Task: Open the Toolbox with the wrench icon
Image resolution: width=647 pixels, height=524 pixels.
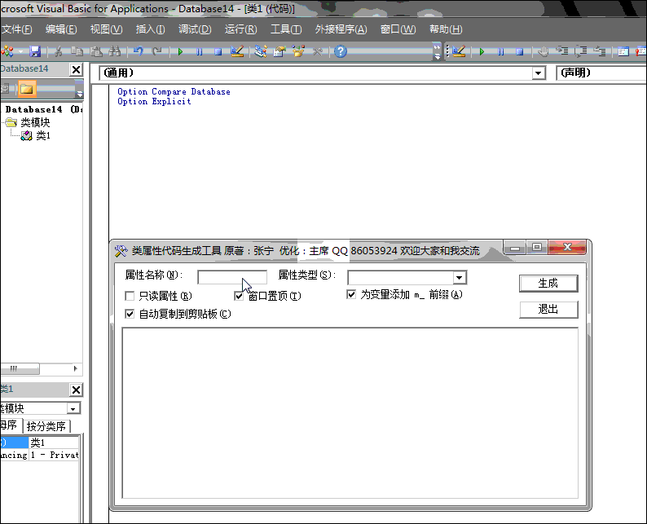Action: coord(317,51)
